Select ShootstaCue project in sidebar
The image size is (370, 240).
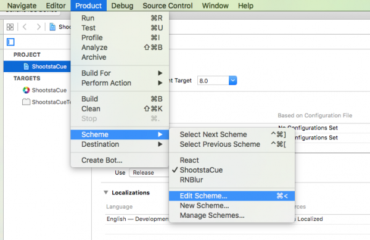(37, 67)
